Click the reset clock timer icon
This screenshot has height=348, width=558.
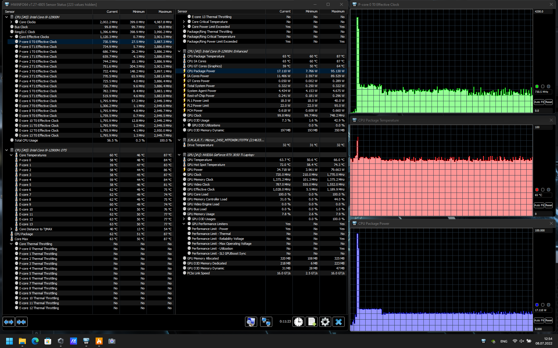click(x=298, y=322)
